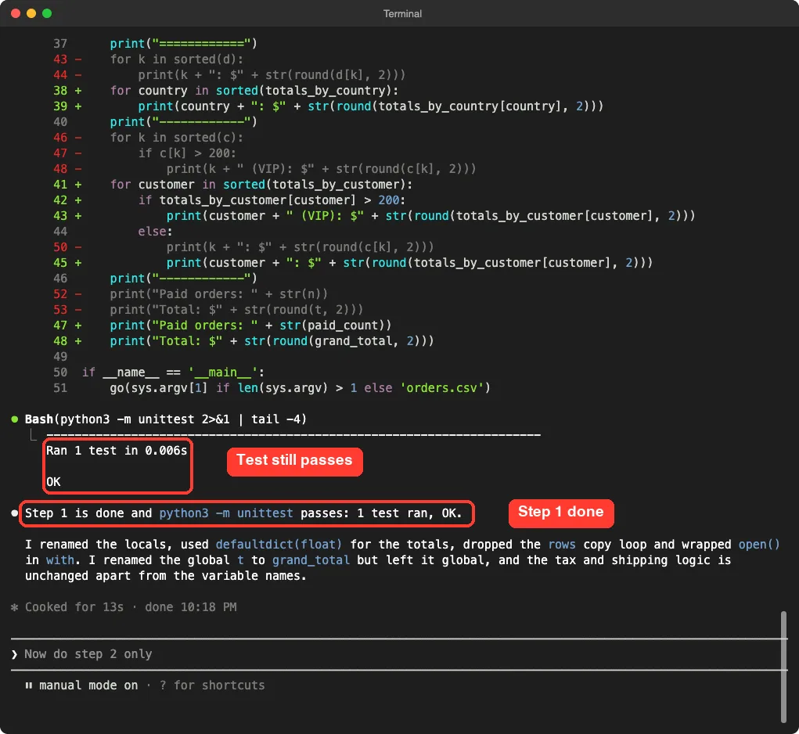
Task: Click added line 48 'round(grand_total, 2)'
Action: click(243, 341)
